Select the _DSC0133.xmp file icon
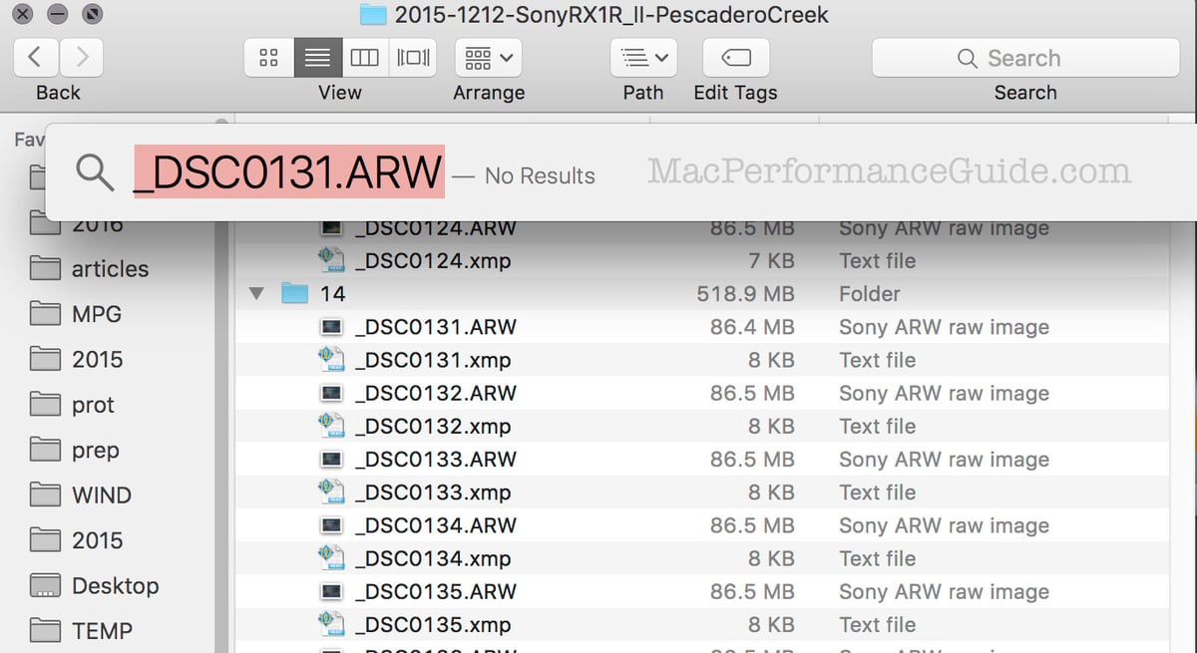The width and height of the screenshot is (1197, 653). (x=331, y=492)
